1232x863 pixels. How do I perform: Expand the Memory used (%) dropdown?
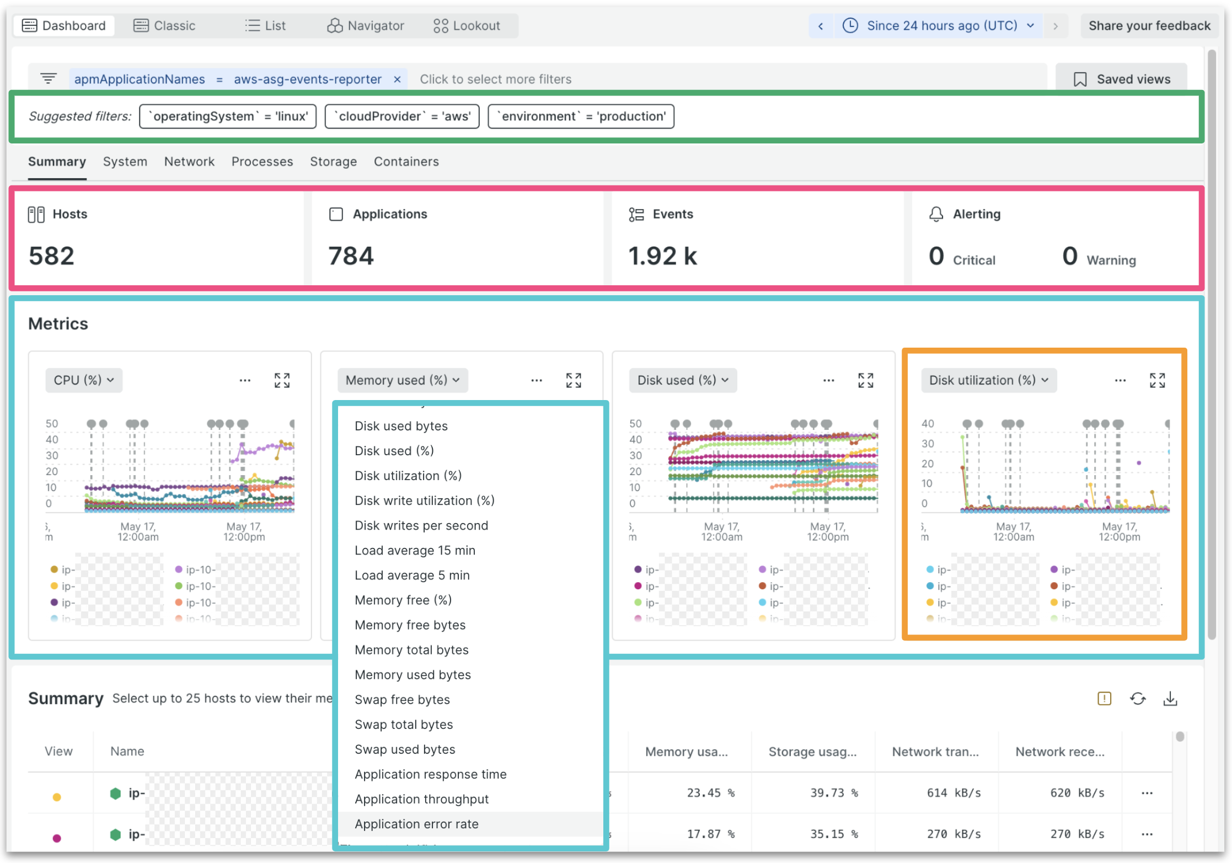(401, 380)
